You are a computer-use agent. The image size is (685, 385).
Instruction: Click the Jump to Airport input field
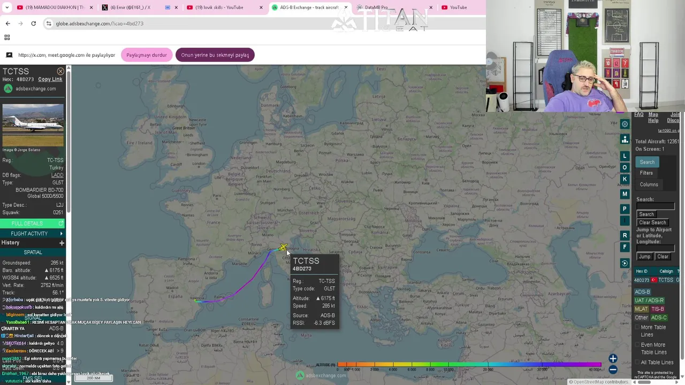tap(656, 248)
